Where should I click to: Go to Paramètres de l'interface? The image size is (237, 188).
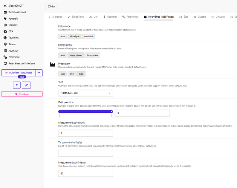(21, 63)
